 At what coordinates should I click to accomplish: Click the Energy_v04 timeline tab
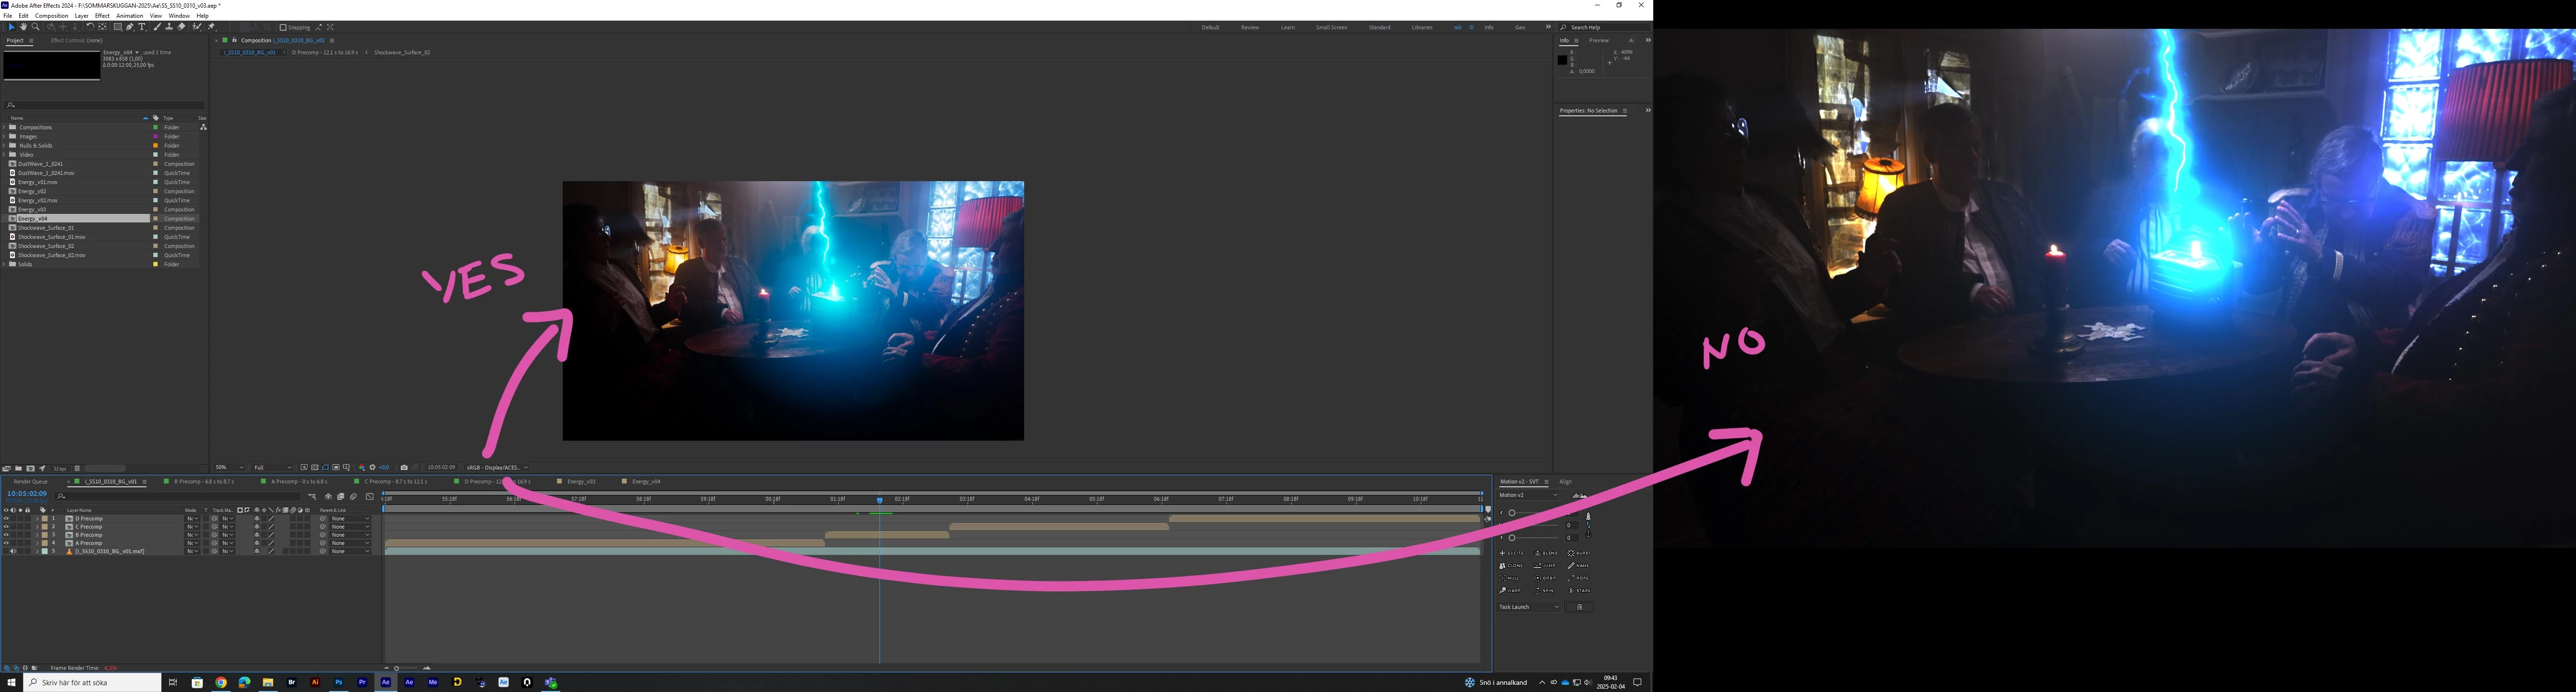pos(645,482)
